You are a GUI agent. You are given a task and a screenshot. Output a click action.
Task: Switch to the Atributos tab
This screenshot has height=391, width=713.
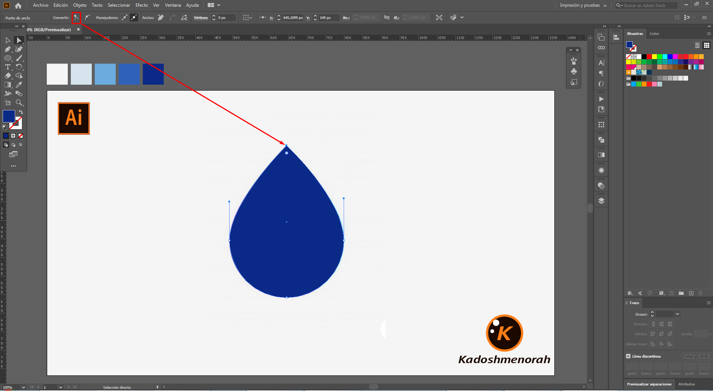pos(686,384)
